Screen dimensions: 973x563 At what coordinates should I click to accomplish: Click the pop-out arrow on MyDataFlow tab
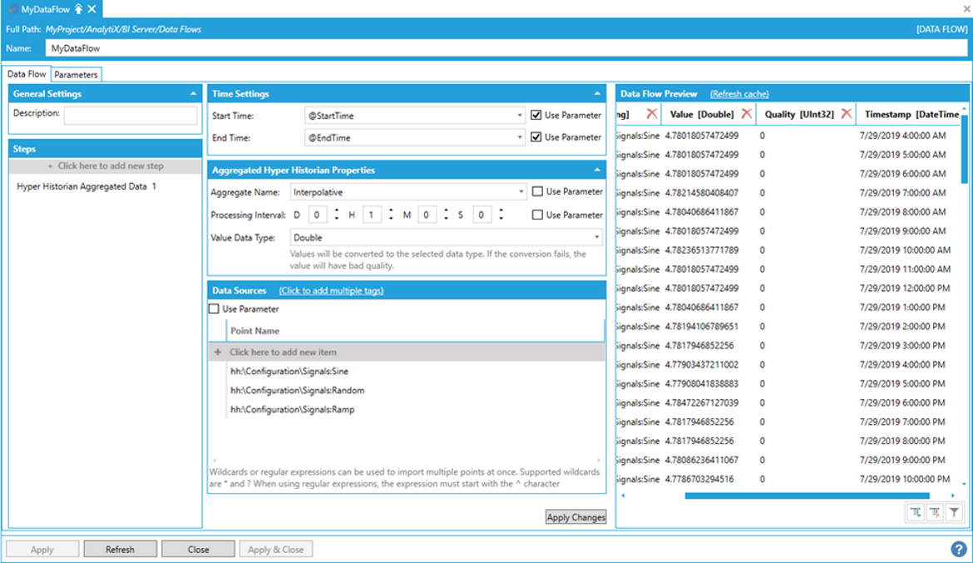coord(78,9)
